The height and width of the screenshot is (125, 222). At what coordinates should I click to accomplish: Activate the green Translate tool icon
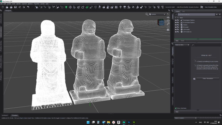[87, 7]
